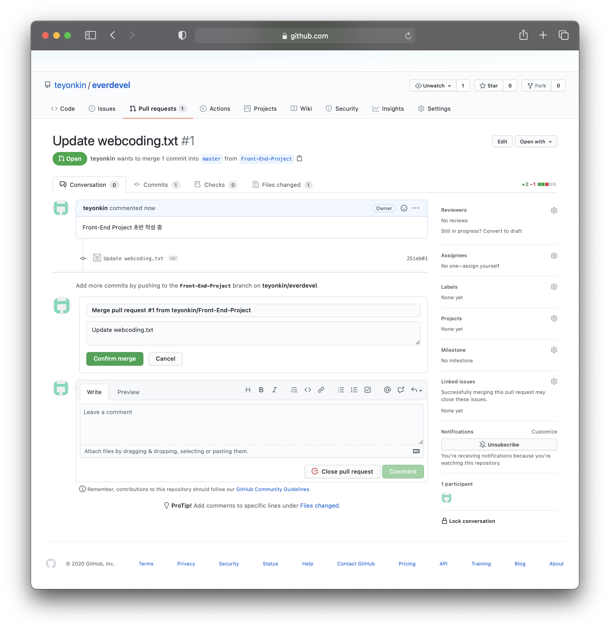The image size is (610, 630).
Task: Open the Reviewers gear icon
Action: 554,210
